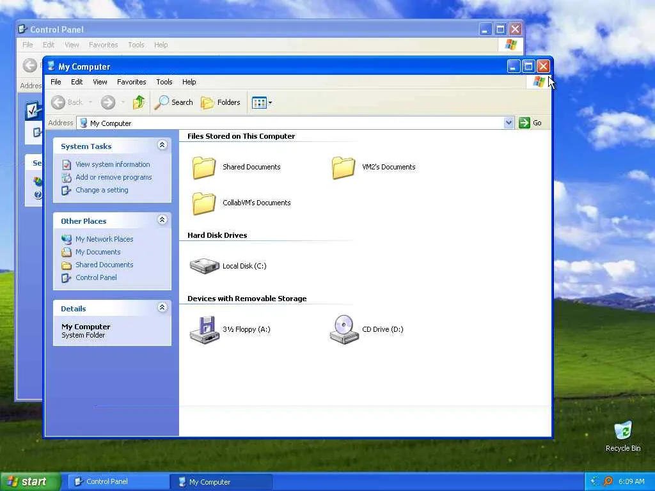The image size is (655, 491).
Task: Open the Address bar dropdown
Action: click(509, 123)
